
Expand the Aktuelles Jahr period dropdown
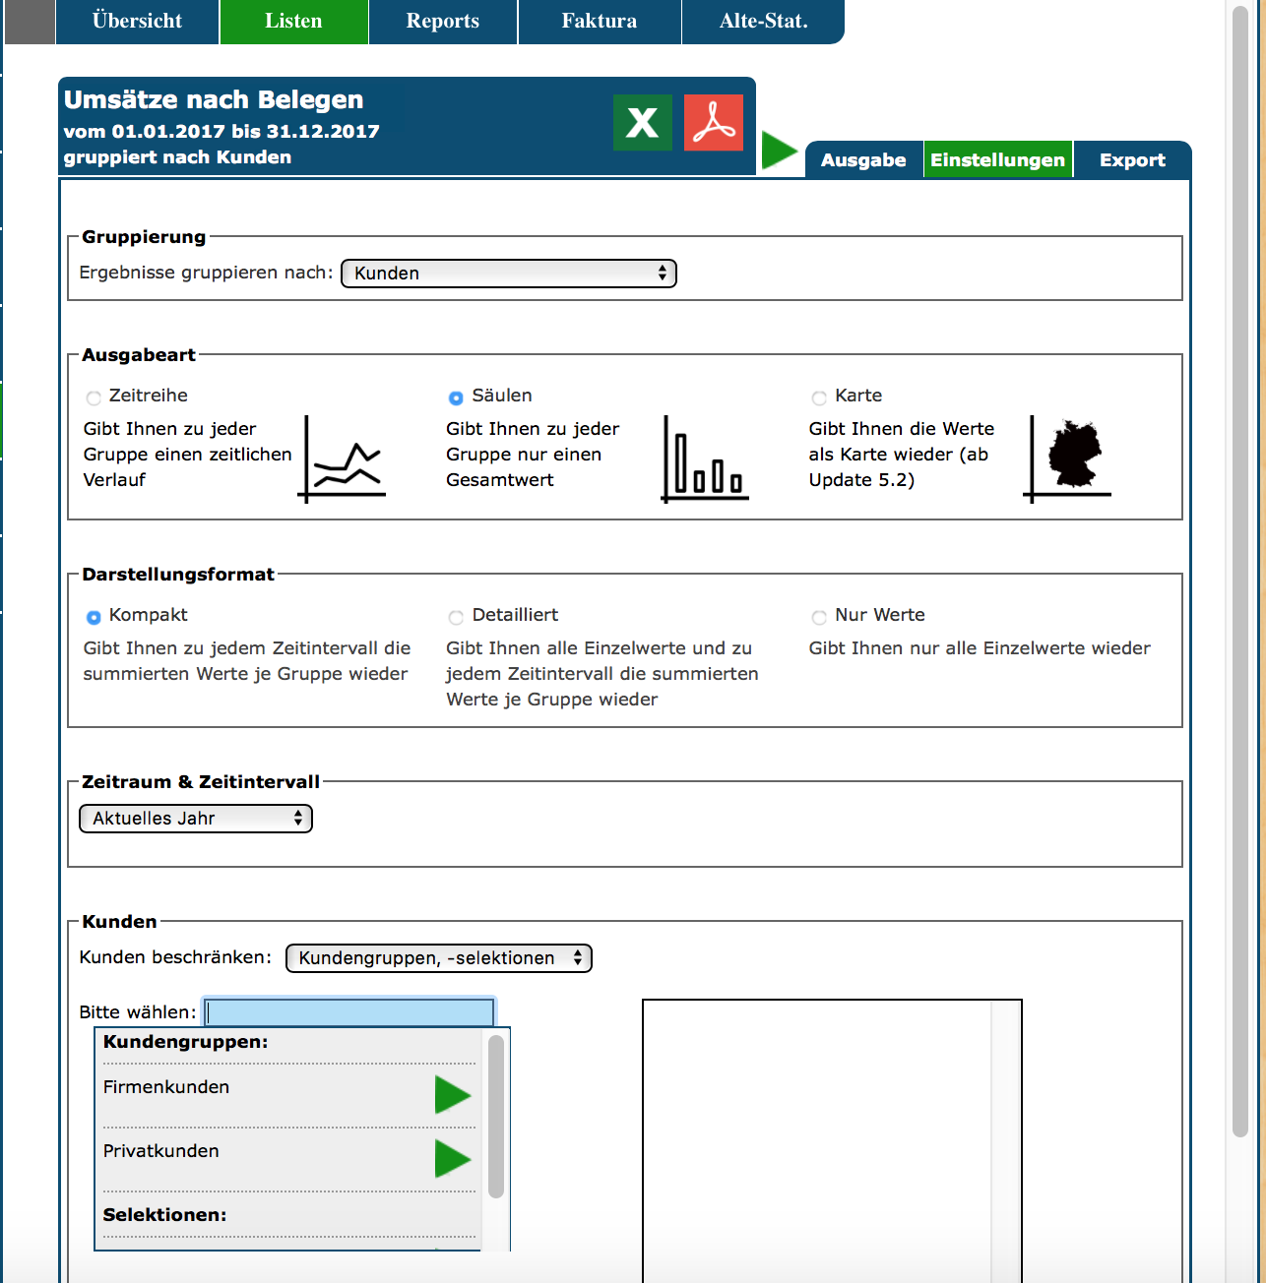(195, 819)
